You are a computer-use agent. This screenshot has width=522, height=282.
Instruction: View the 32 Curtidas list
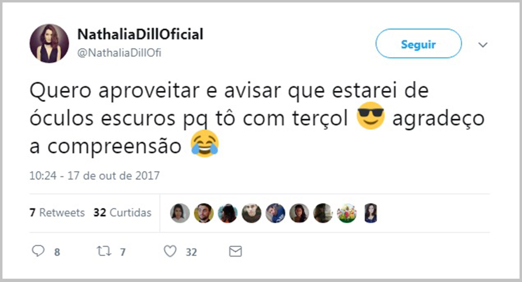(122, 213)
